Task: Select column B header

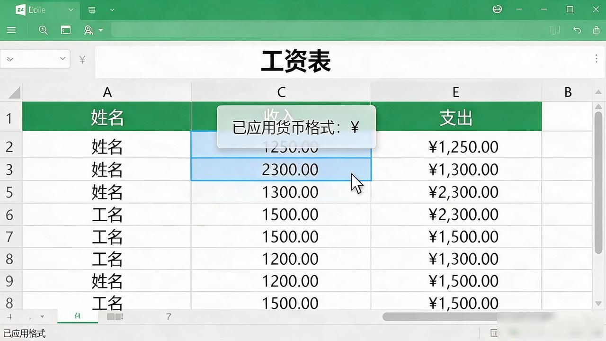Action: [x=567, y=92]
